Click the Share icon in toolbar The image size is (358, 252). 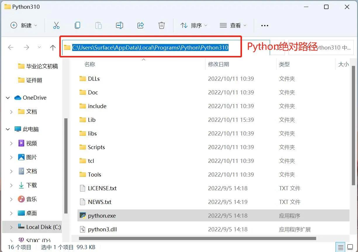[141, 25]
